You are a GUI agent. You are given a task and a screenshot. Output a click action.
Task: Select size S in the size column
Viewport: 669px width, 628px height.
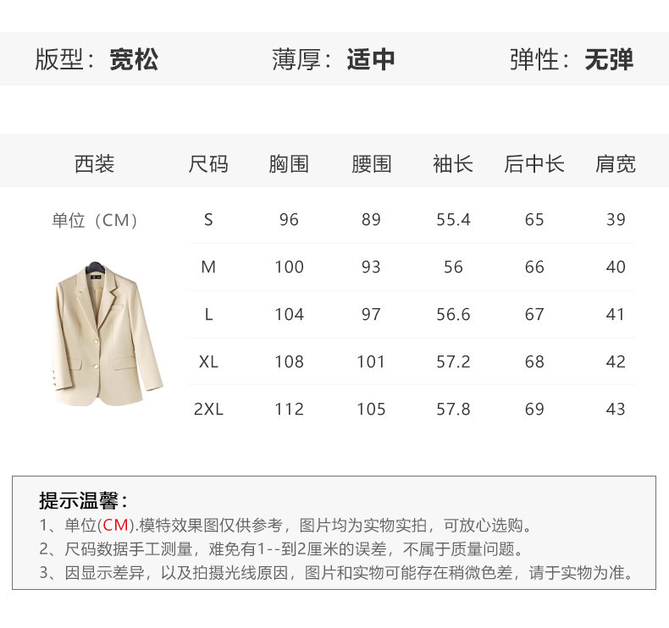[x=208, y=219]
